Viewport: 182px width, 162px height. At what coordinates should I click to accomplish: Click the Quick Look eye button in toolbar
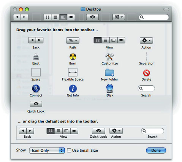[x=92, y=17]
